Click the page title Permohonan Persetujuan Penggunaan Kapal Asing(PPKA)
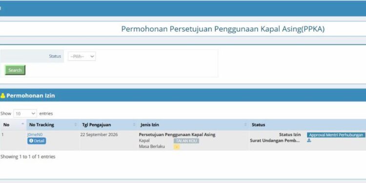The height and width of the screenshot is (183, 366). (223, 29)
